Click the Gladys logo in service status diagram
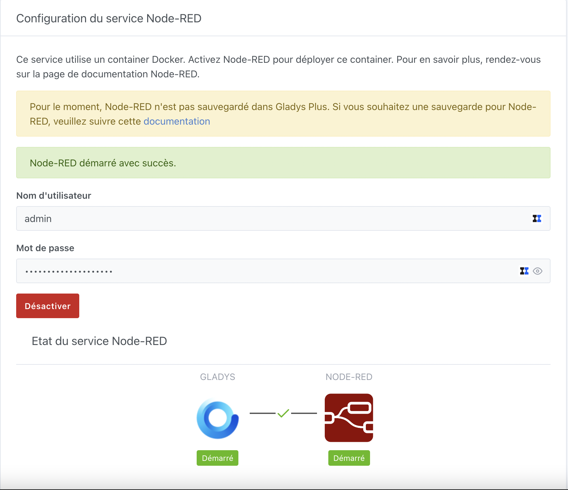568x490 pixels. click(x=217, y=418)
